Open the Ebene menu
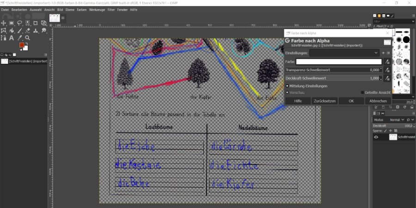The image size is (416, 208). click(x=69, y=9)
